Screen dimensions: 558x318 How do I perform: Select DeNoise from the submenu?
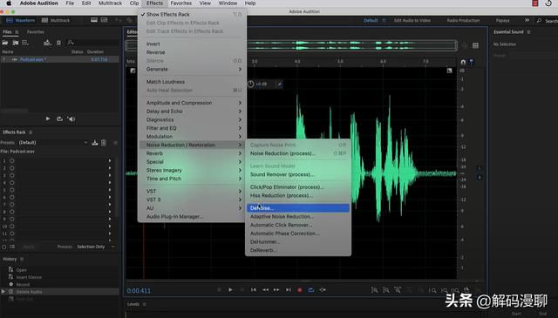coord(298,208)
